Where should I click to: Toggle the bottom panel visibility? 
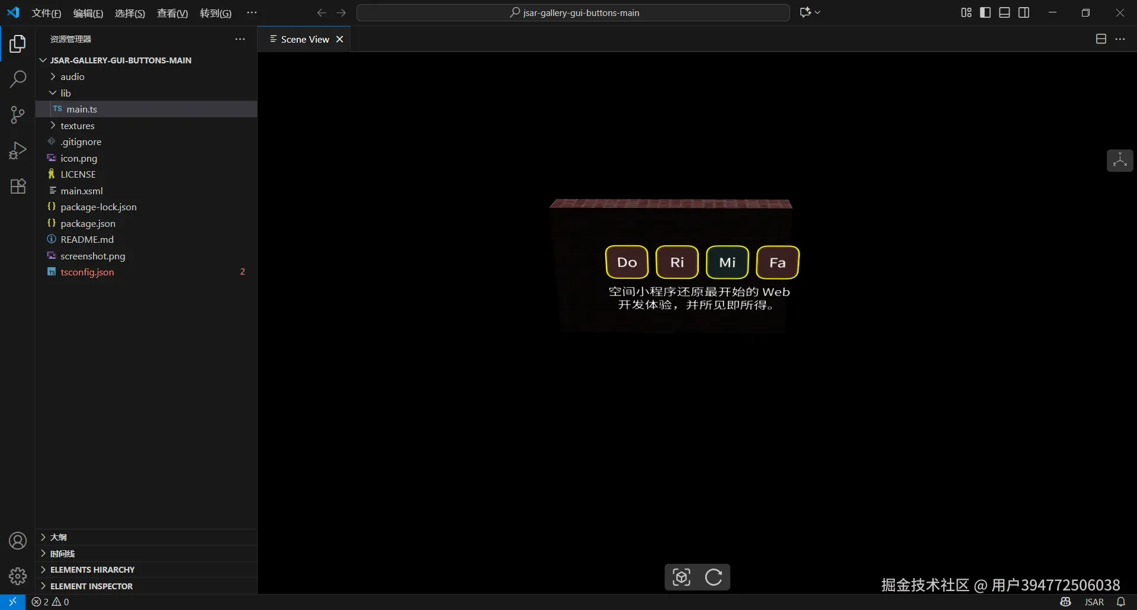coord(1004,12)
